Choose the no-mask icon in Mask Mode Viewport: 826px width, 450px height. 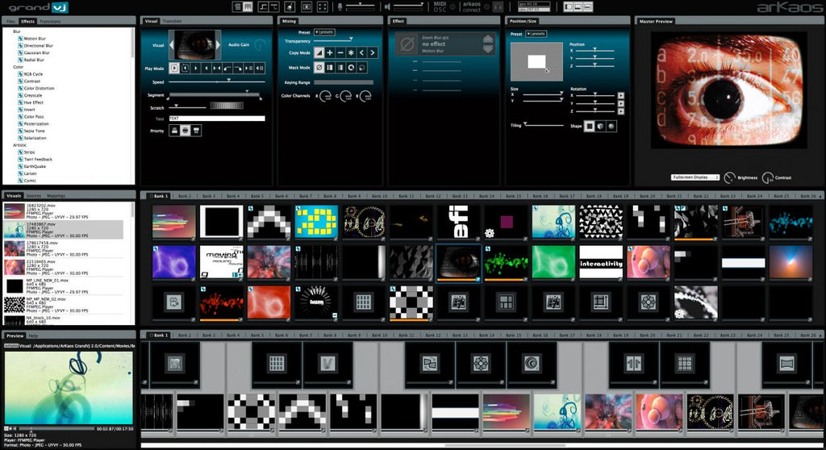pos(319,68)
